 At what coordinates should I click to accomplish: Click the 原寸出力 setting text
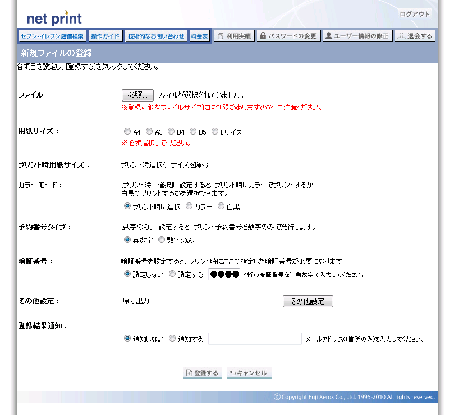tap(136, 301)
